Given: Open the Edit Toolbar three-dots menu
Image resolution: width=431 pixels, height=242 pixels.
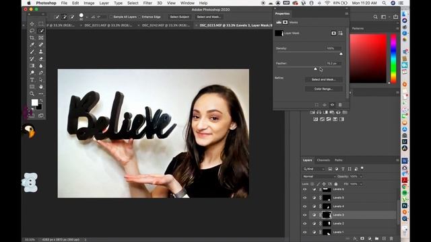Looking at the screenshot, I should [x=40, y=94].
